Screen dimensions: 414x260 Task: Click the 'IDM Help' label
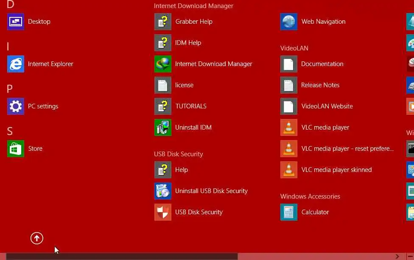(x=188, y=43)
